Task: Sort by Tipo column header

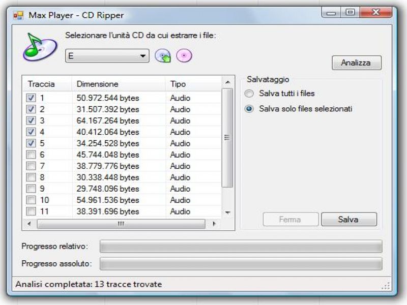Action: [193, 84]
